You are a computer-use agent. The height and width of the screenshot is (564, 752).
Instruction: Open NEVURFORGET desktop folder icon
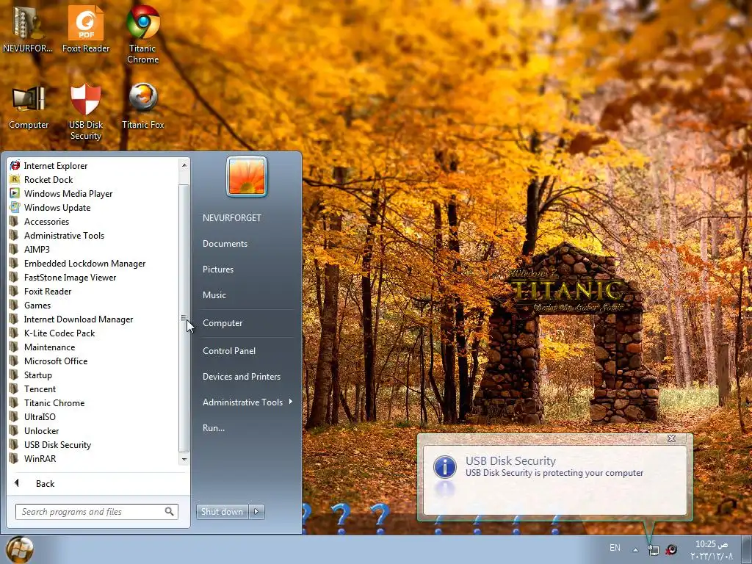[x=28, y=29]
